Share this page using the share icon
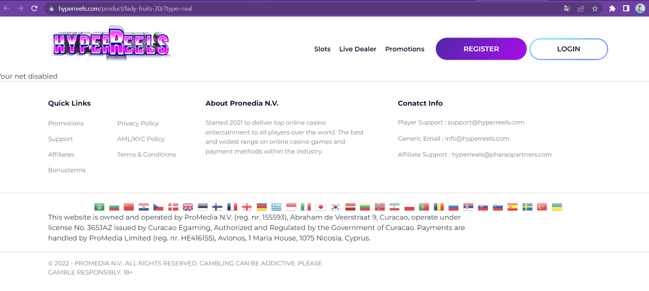 (x=581, y=9)
